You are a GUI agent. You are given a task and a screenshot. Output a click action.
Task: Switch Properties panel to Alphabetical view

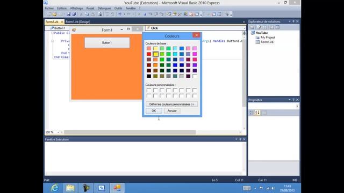click(x=257, y=113)
